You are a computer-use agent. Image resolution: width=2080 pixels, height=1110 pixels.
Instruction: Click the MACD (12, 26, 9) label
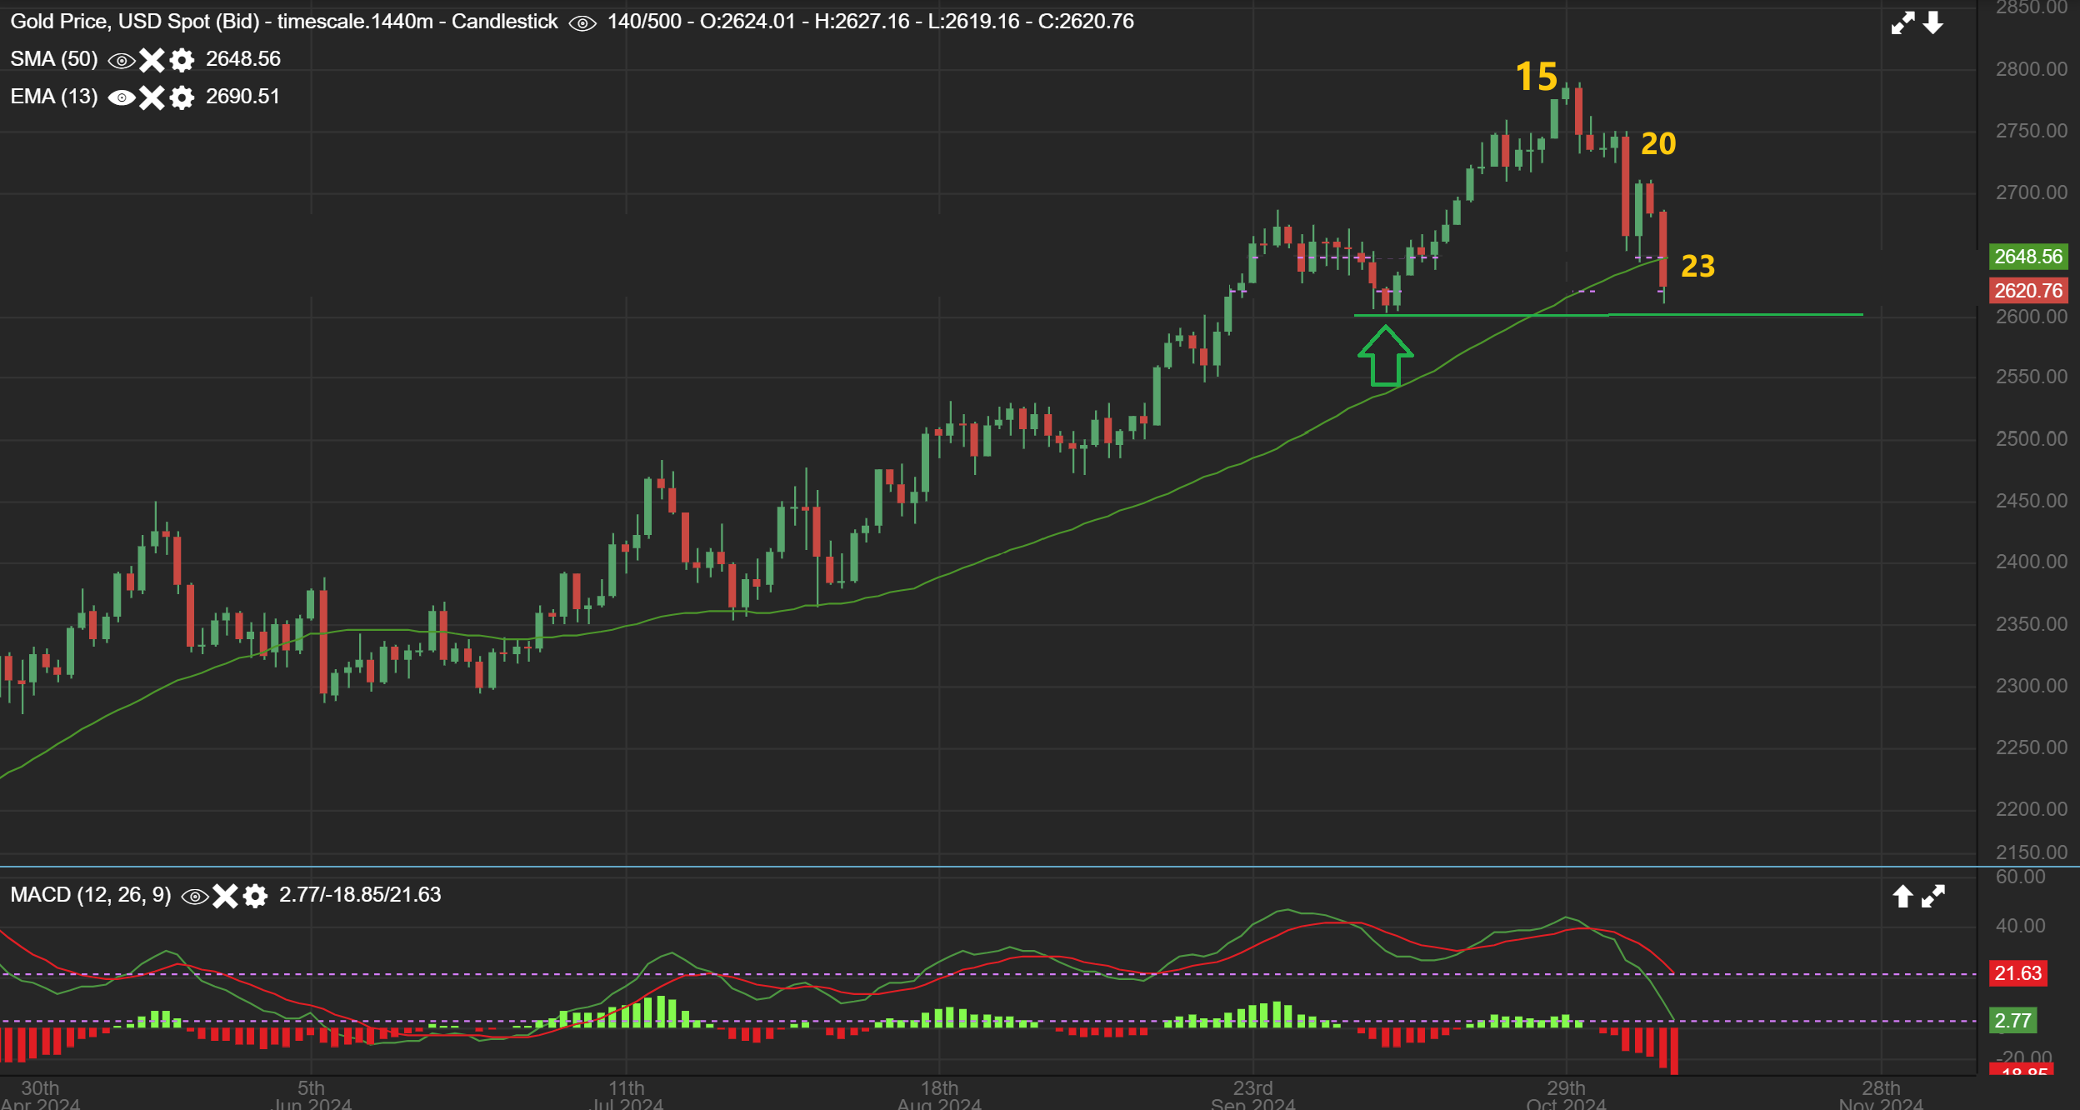point(90,895)
